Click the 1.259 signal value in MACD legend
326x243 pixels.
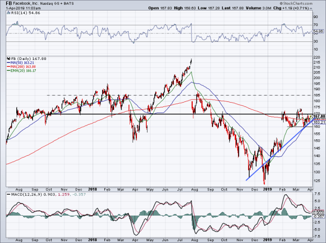63,195
